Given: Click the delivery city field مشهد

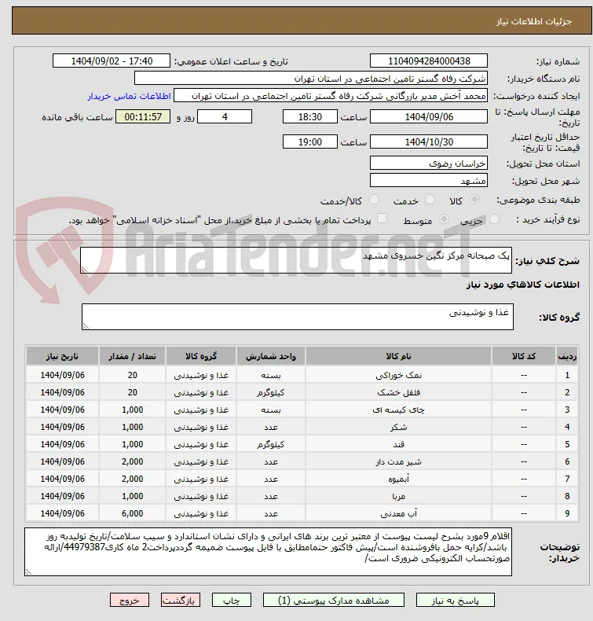Looking at the screenshot, I should pyautogui.click(x=428, y=181).
